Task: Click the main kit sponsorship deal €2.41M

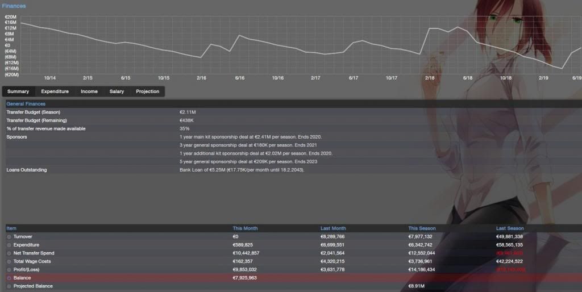Action: click(251, 137)
